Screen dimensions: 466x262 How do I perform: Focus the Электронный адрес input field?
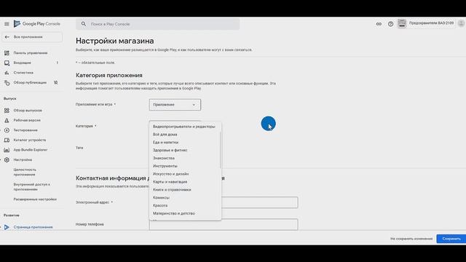[224, 202]
